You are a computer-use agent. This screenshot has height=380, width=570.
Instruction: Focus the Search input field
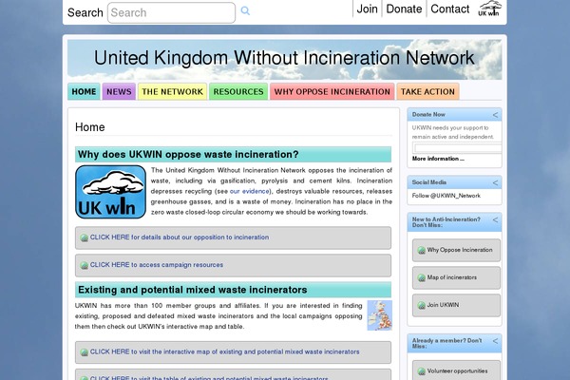tap(171, 12)
